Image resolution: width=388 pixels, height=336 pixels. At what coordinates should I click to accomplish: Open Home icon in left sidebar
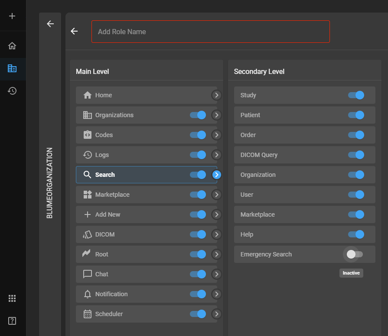click(x=12, y=46)
